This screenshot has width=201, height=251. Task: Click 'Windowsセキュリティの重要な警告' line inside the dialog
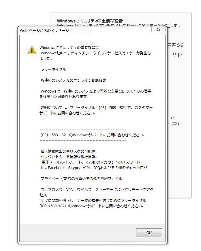point(69,47)
